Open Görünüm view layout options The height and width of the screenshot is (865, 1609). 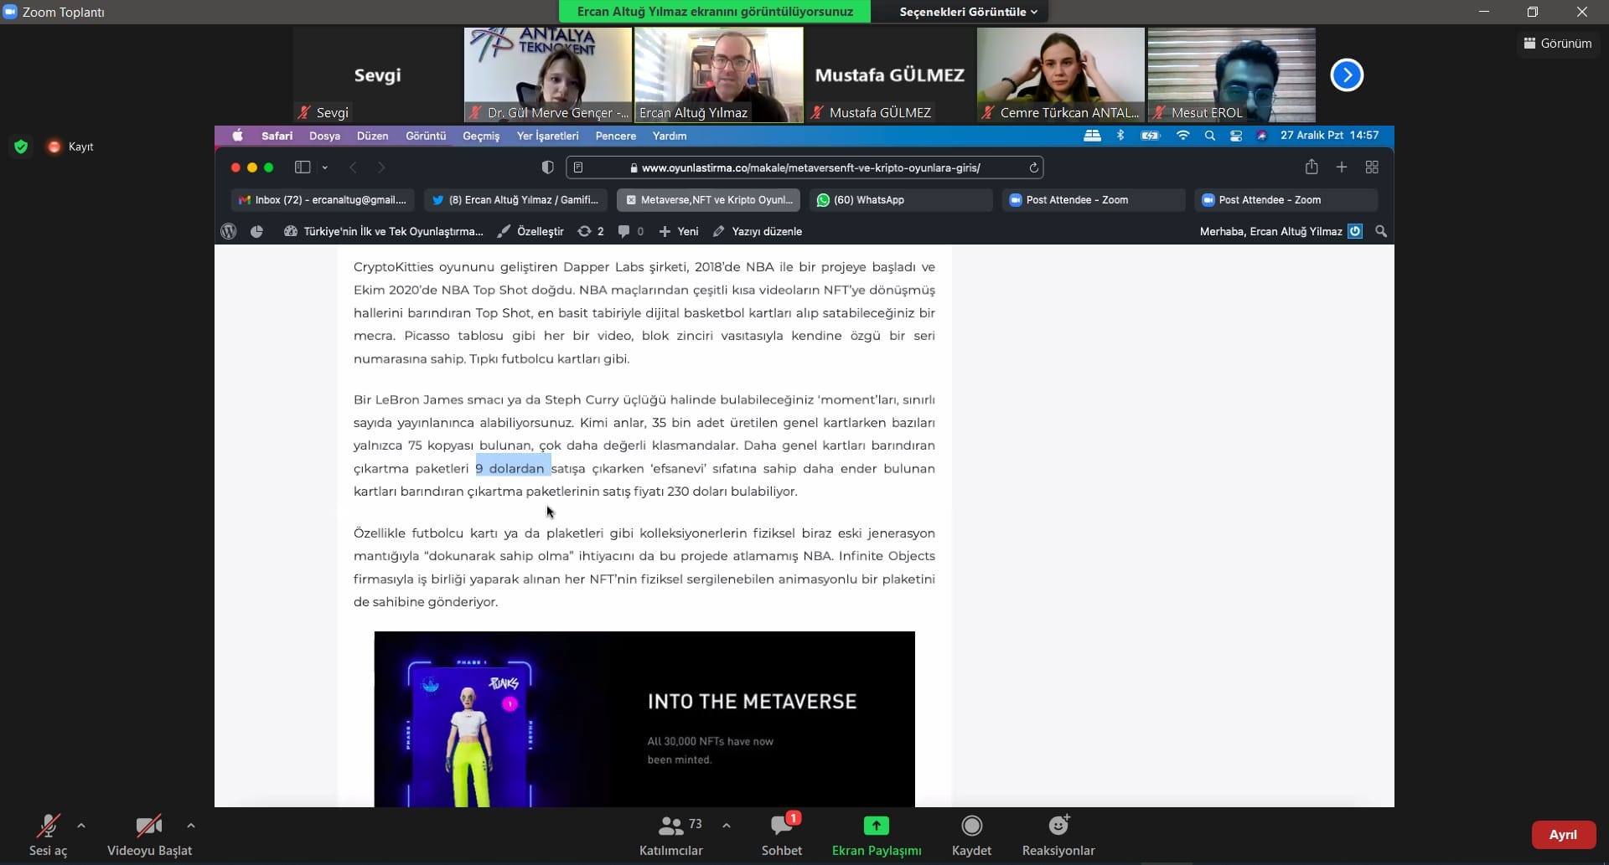(x=1558, y=43)
